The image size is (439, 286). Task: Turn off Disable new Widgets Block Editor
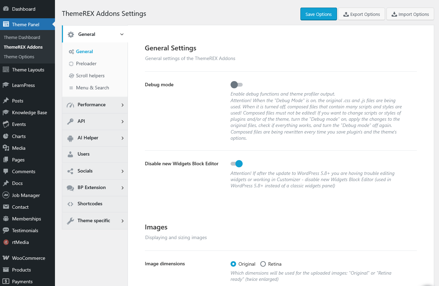point(237,164)
